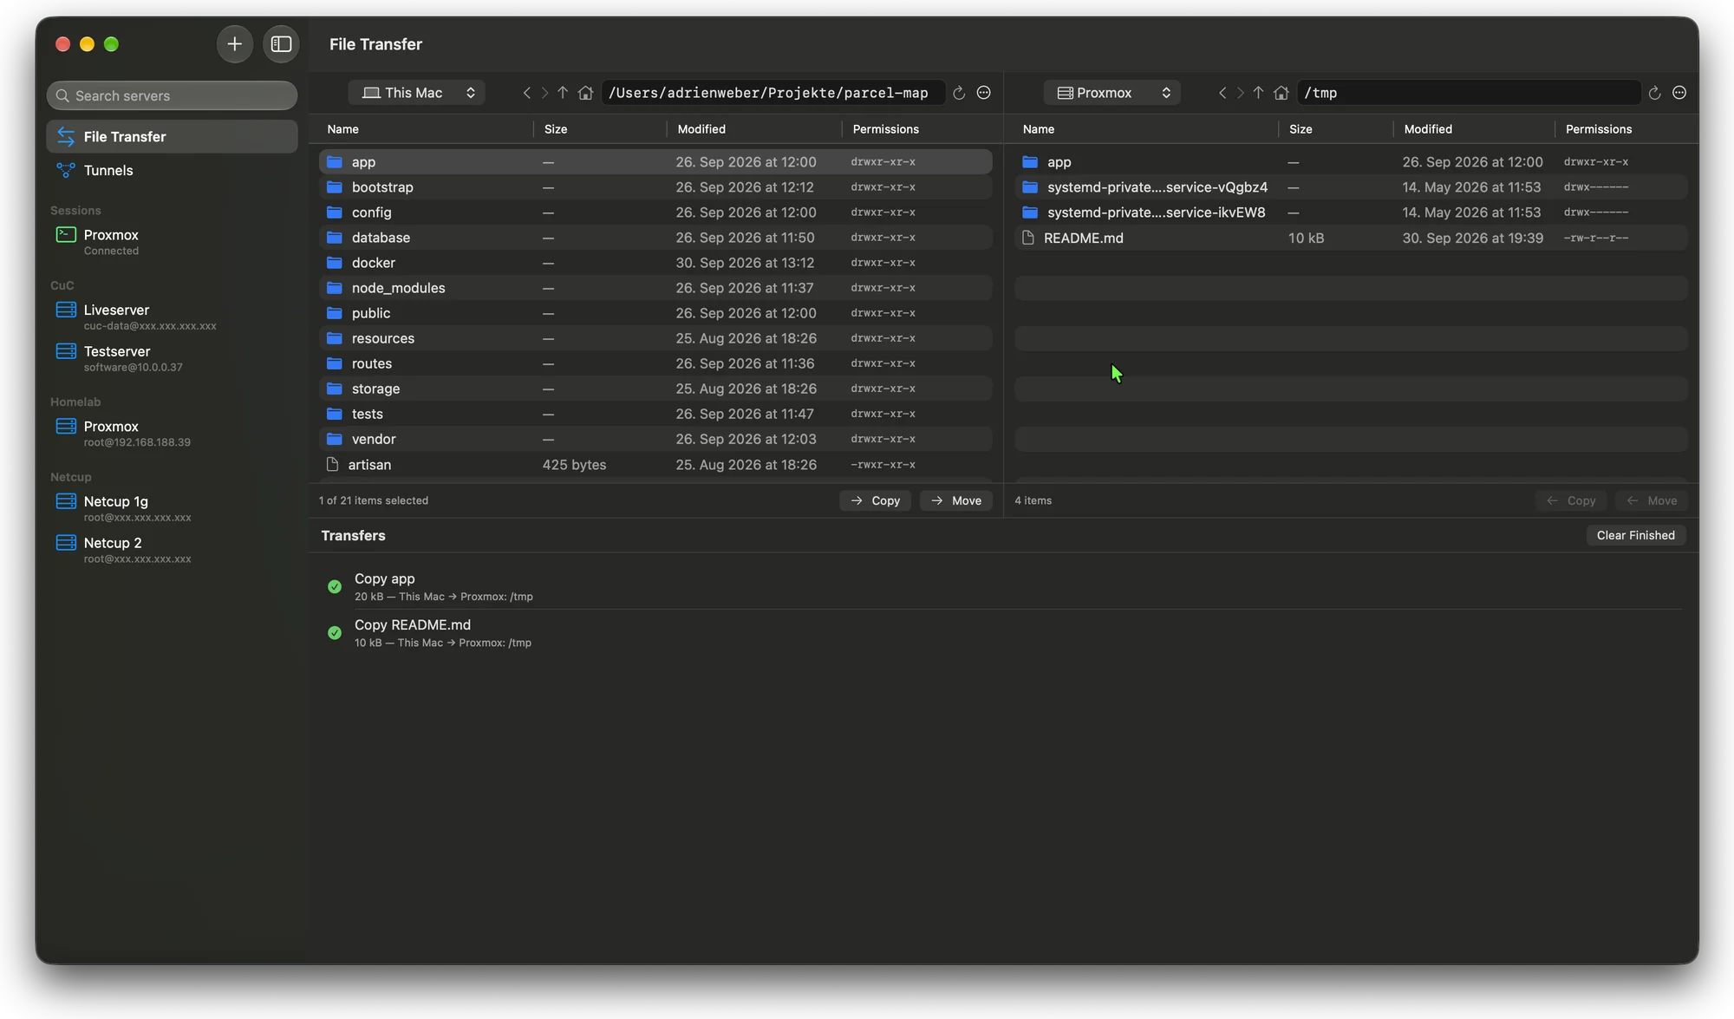This screenshot has width=1734, height=1019.
Task: Select the vendor folder locally
Action: [x=655, y=439]
